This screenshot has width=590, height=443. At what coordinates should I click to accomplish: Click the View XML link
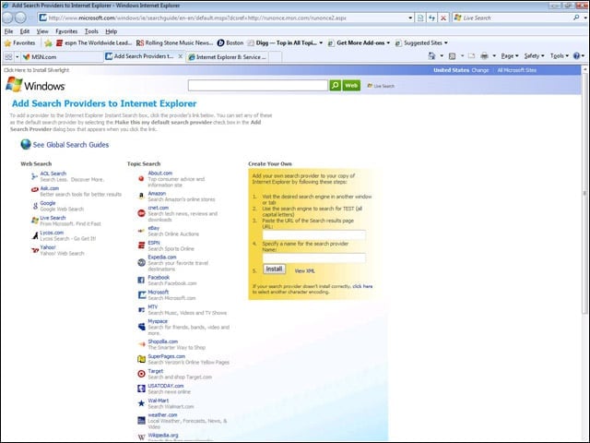pos(304,270)
